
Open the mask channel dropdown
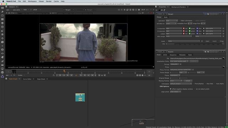point(184,41)
